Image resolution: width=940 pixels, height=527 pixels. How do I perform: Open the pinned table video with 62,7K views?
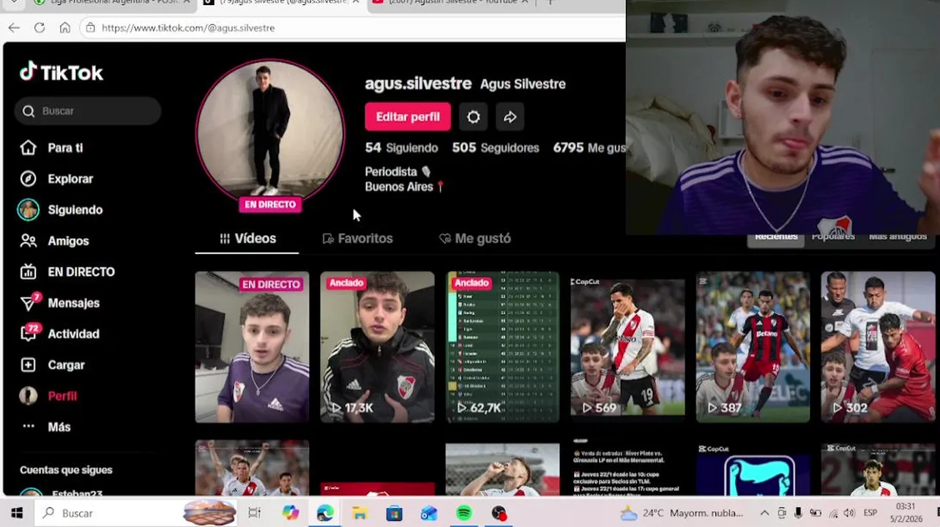[x=502, y=347]
